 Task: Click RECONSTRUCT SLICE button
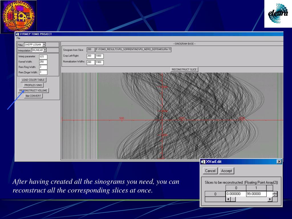(184, 70)
